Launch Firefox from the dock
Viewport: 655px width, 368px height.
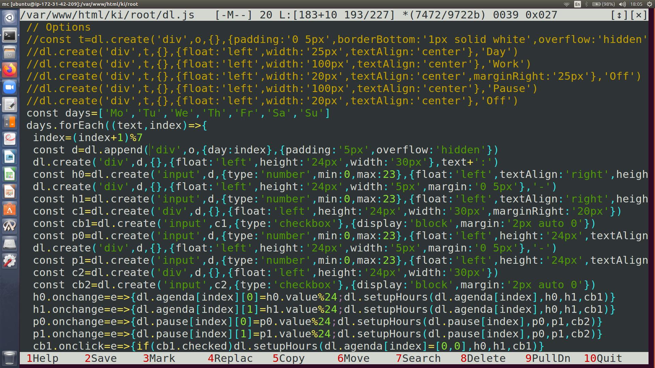point(10,70)
